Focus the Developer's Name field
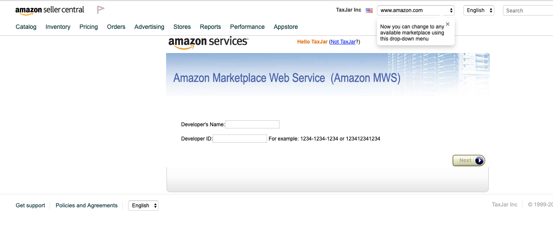The height and width of the screenshot is (231, 553). coord(252,125)
